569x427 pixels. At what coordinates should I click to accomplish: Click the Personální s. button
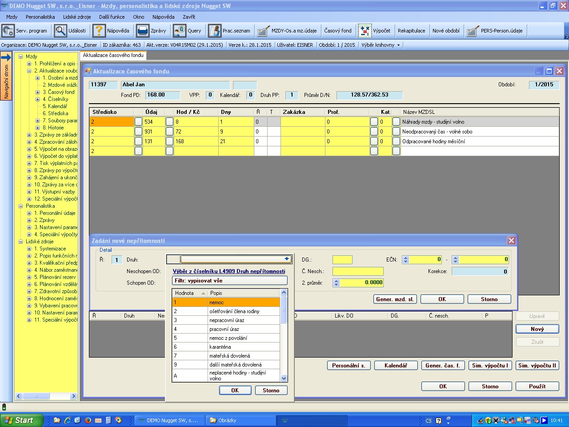[x=349, y=366]
